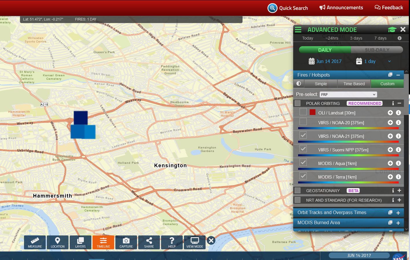Expand Orbit Tracks and Overpass Times
The height and width of the screenshot is (260, 410).
398,213
